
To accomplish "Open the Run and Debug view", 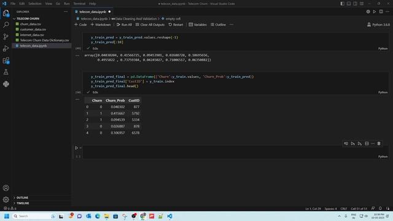I will click(x=6, y=48).
